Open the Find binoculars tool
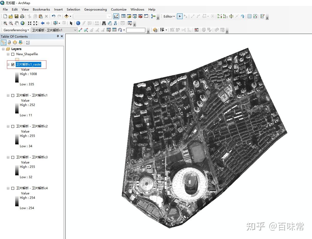 click(104, 23)
